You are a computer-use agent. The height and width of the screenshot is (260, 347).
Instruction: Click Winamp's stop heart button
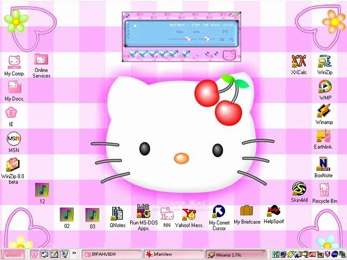coord(164,54)
